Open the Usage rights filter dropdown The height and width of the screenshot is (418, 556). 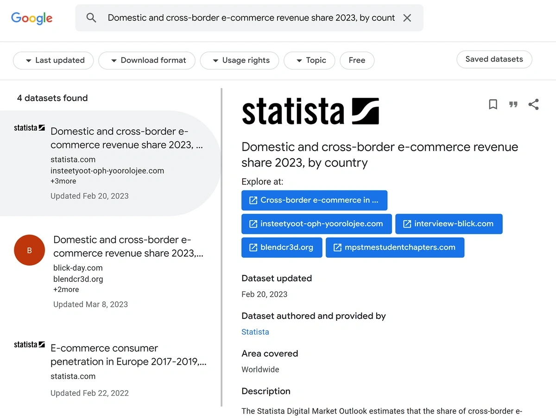(240, 60)
